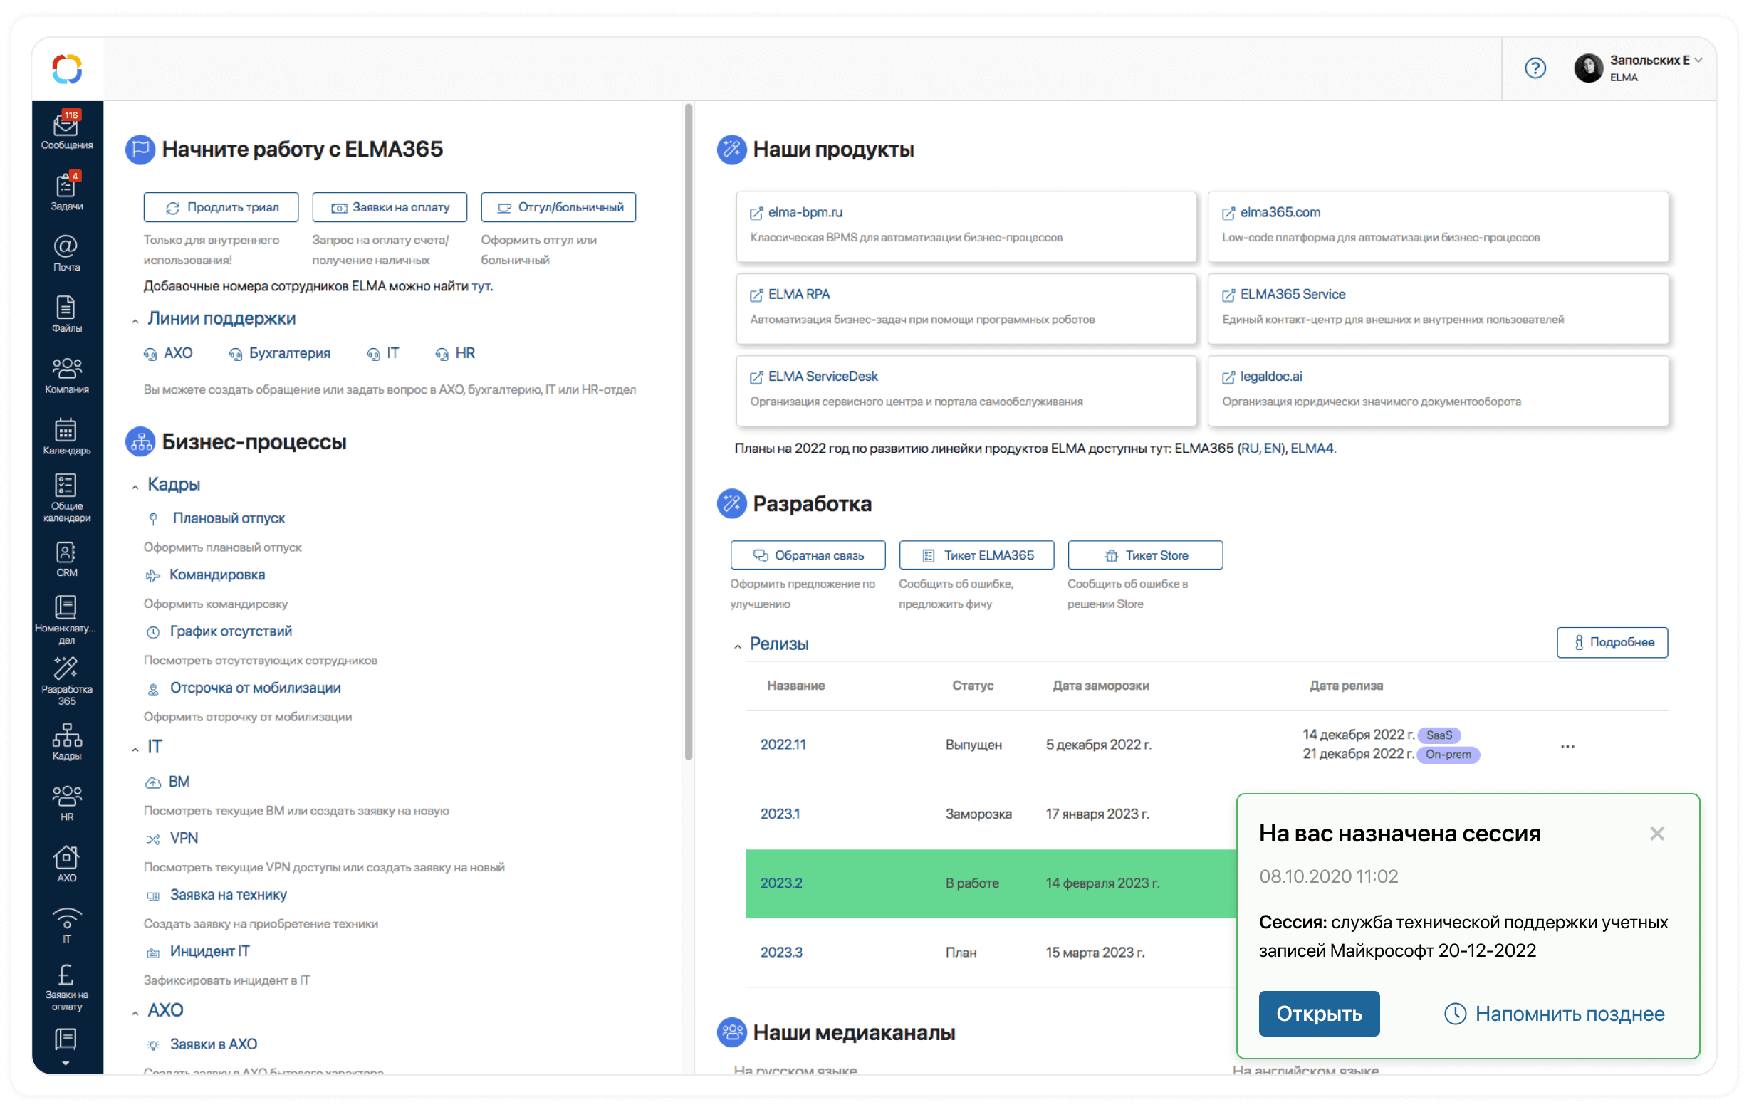Open ELMA365 Service product card

[1437, 309]
